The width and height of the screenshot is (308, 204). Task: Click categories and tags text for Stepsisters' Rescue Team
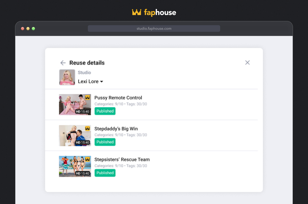[x=121, y=166]
